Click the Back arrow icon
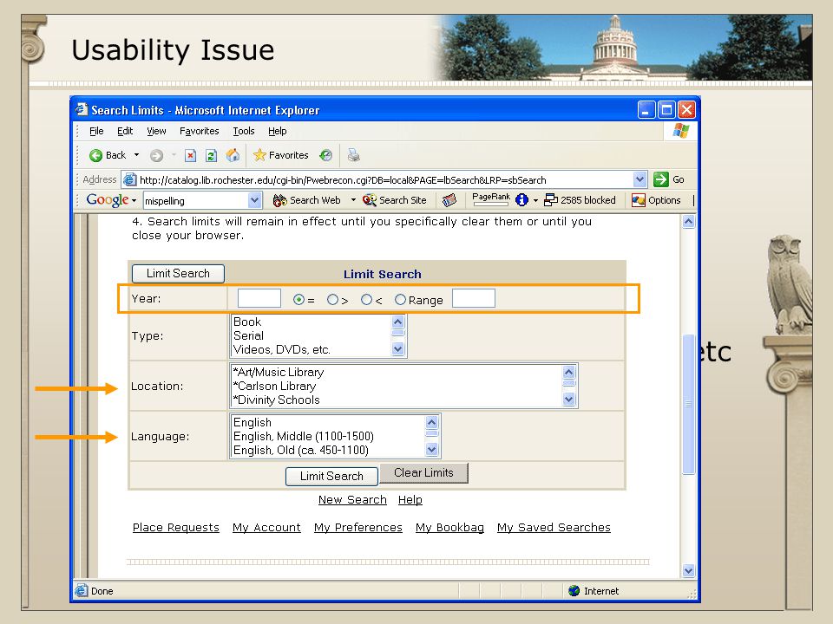Image resolution: width=833 pixels, height=624 pixels. click(x=95, y=155)
